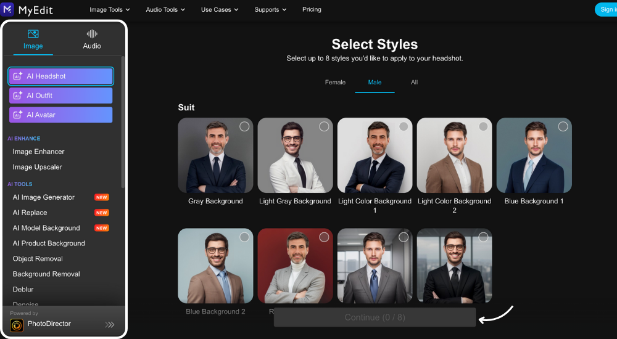Tick the Blue Background 1 selection circle
The width and height of the screenshot is (617, 339).
pos(563,126)
